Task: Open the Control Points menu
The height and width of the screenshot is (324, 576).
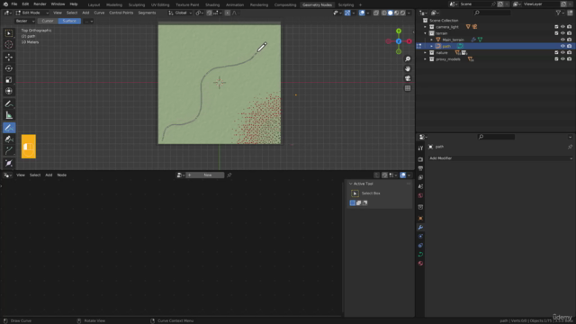Action: (121, 13)
